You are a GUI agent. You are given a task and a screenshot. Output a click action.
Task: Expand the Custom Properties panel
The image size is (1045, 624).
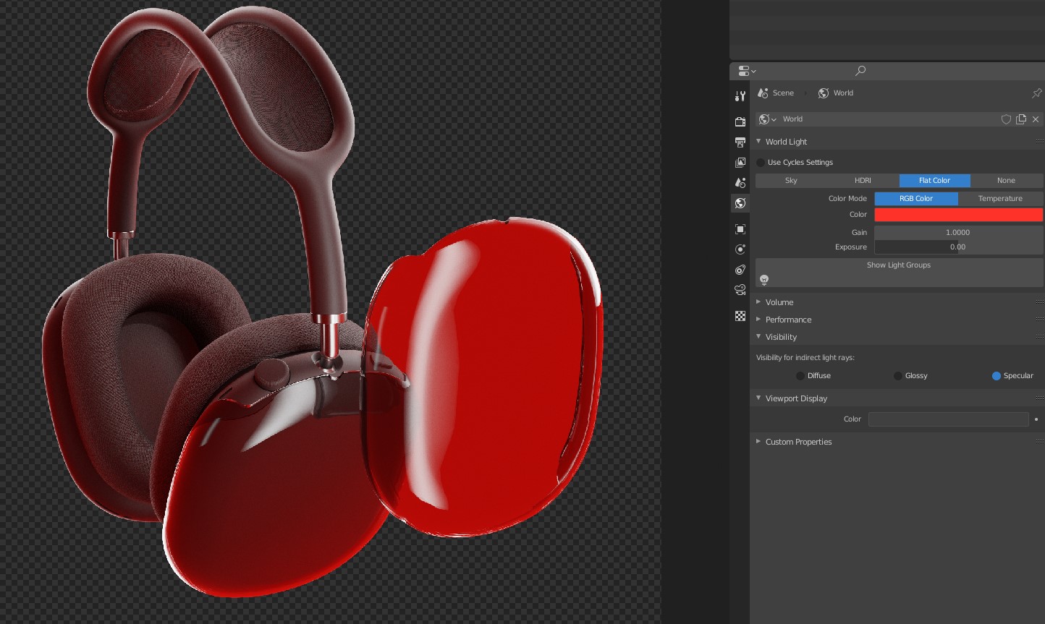pos(798,442)
